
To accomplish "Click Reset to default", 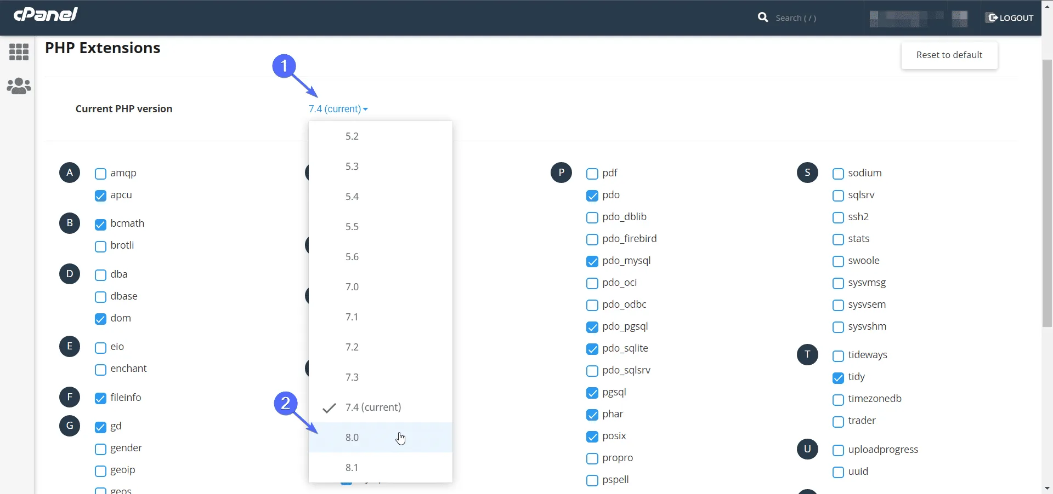I will (949, 55).
